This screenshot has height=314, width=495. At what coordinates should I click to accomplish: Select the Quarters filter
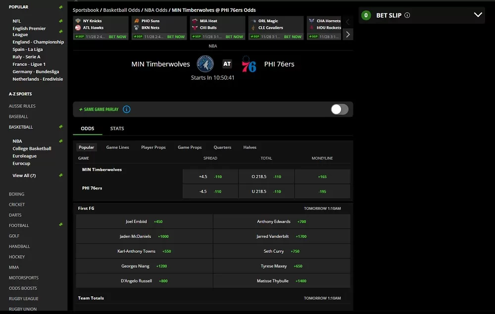(222, 147)
